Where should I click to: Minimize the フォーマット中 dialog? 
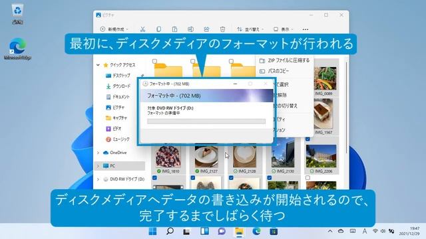(235, 84)
